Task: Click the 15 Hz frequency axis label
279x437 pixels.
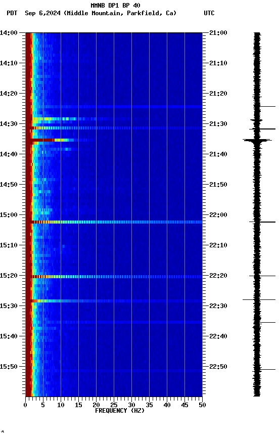Action: tap(78, 405)
